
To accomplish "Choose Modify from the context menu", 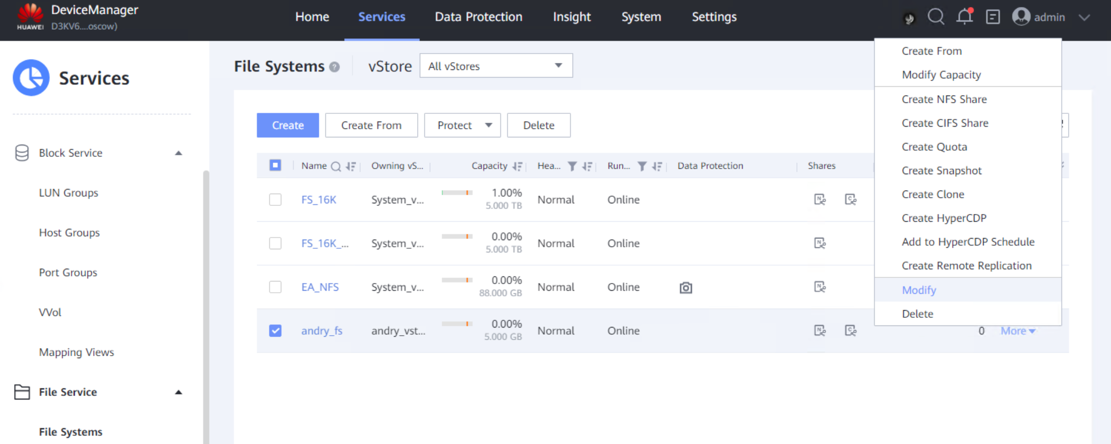I will pyautogui.click(x=919, y=290).
